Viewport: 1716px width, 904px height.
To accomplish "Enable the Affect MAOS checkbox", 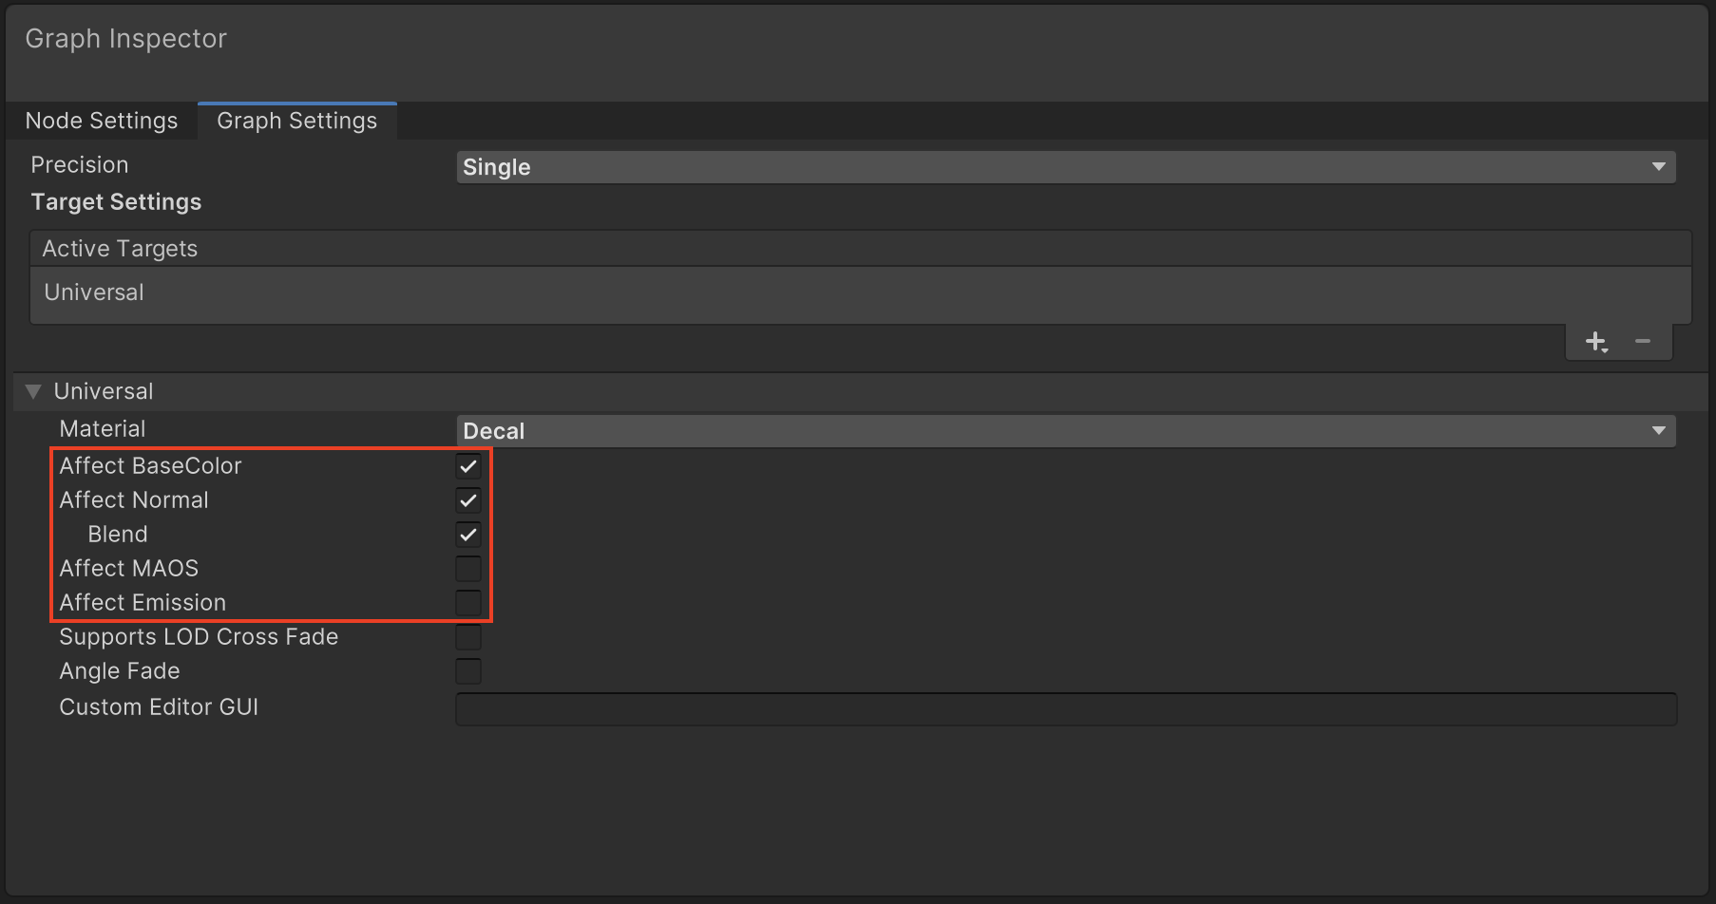I will tap(468, 569).
